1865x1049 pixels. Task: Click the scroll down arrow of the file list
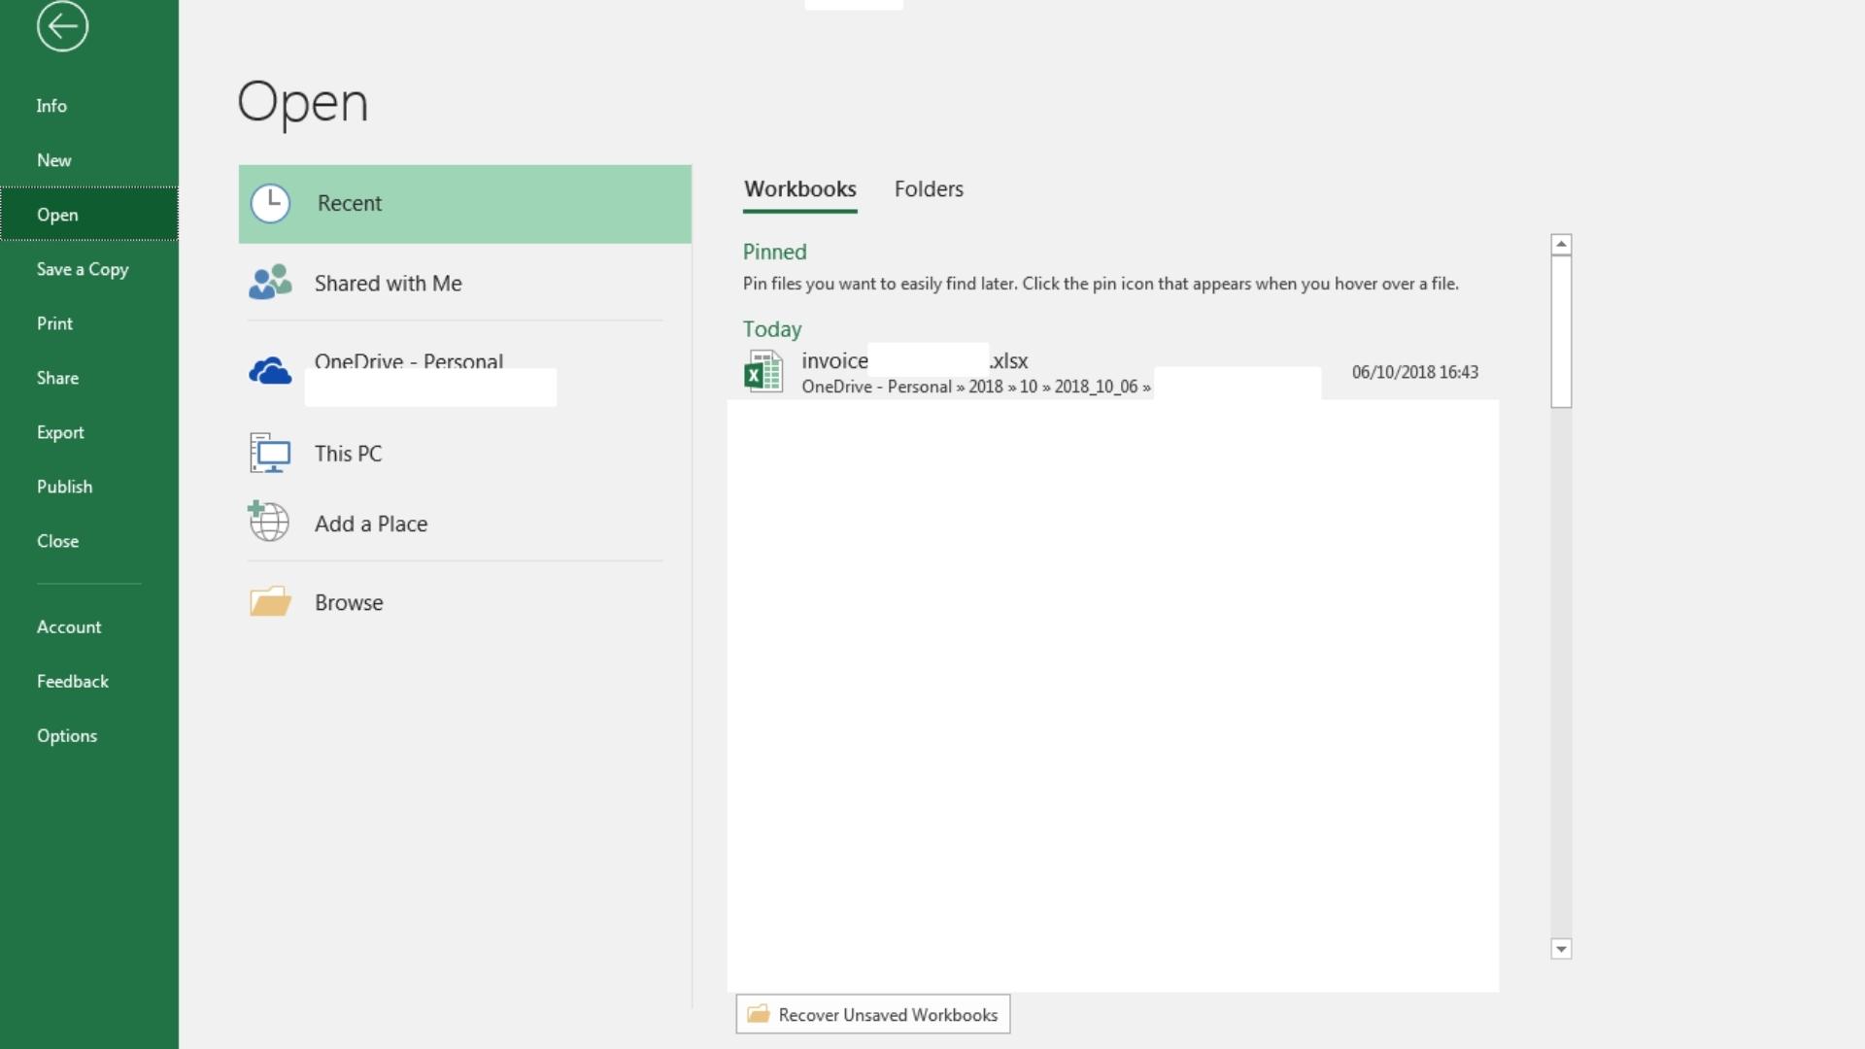1561,949
